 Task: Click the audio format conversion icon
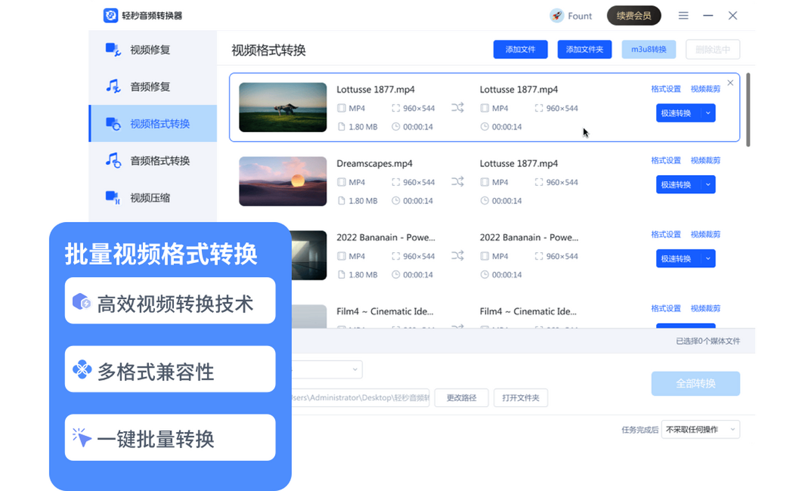pyautogui.click(x=113, y=160)
